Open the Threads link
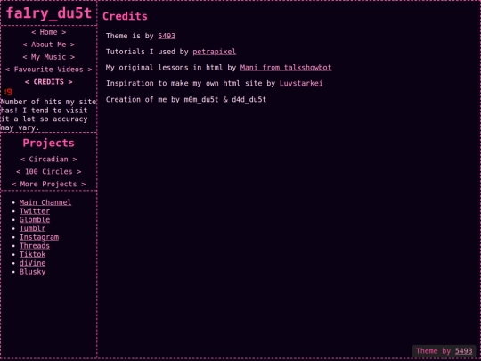The width and height of the screenshot is (481, 361). tap(35, 246)
